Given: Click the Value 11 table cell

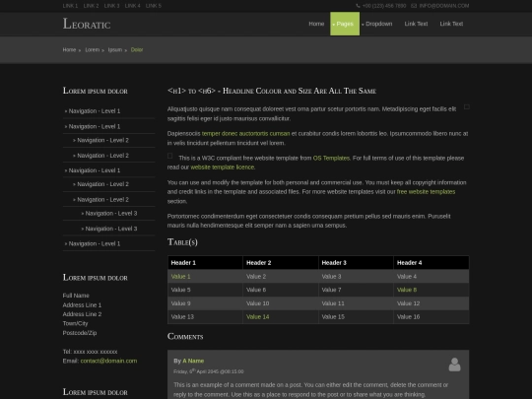Looking at the screenshot, I should (356, 303).
